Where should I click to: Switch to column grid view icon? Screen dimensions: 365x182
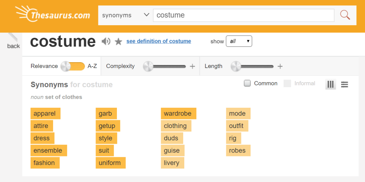pos(330,84)
